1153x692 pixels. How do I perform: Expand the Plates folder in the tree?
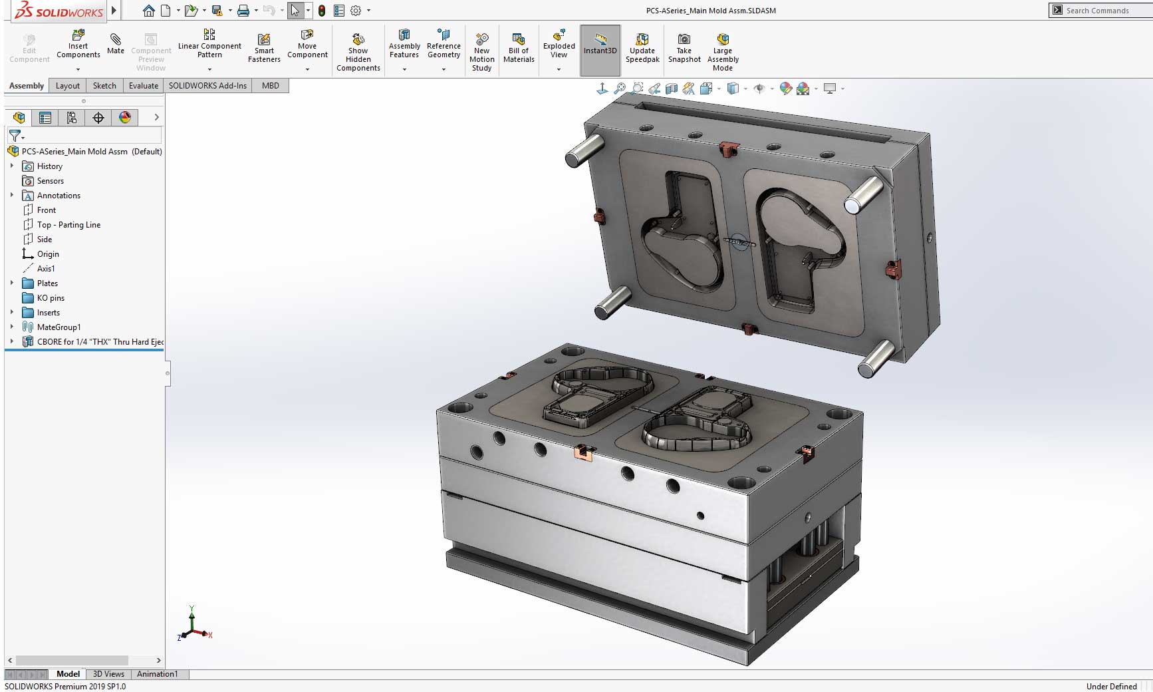pos(11,283)
